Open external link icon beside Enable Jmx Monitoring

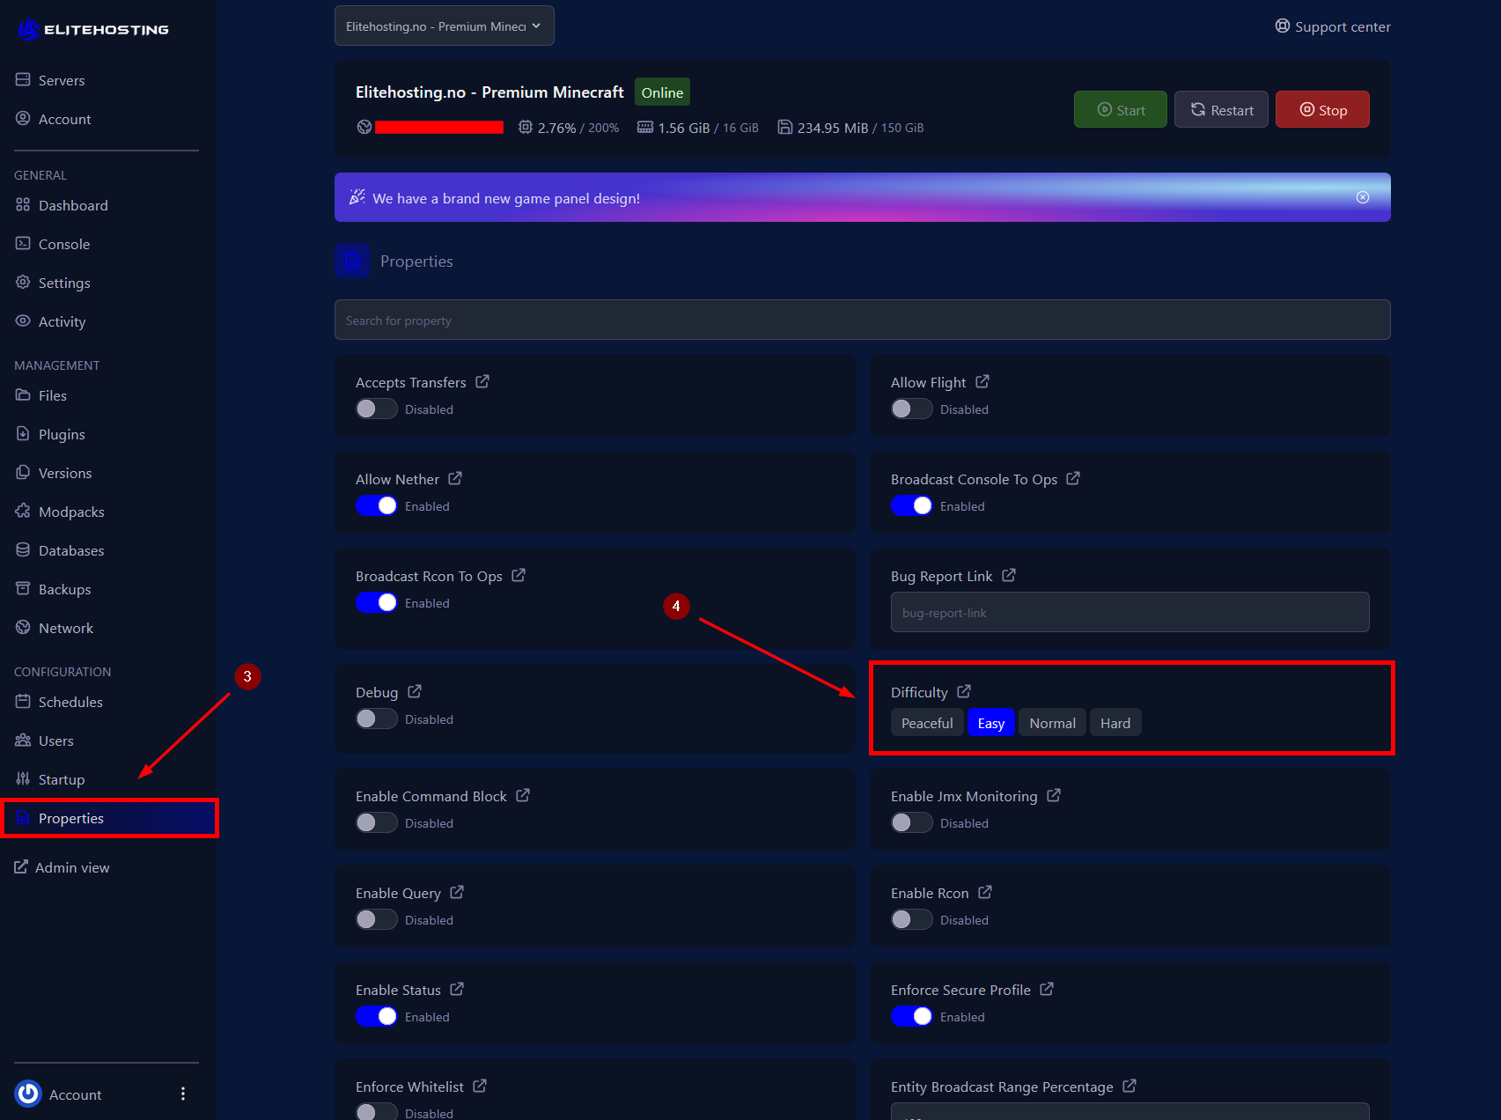point(1054,795)
